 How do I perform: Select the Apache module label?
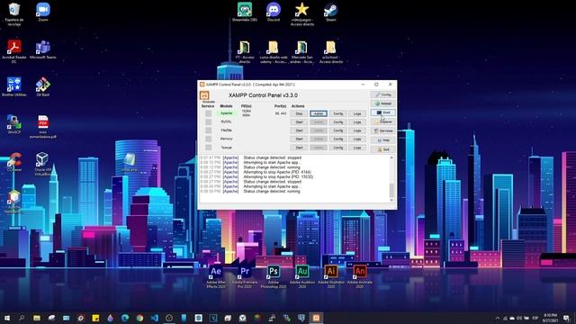[226, 113]
